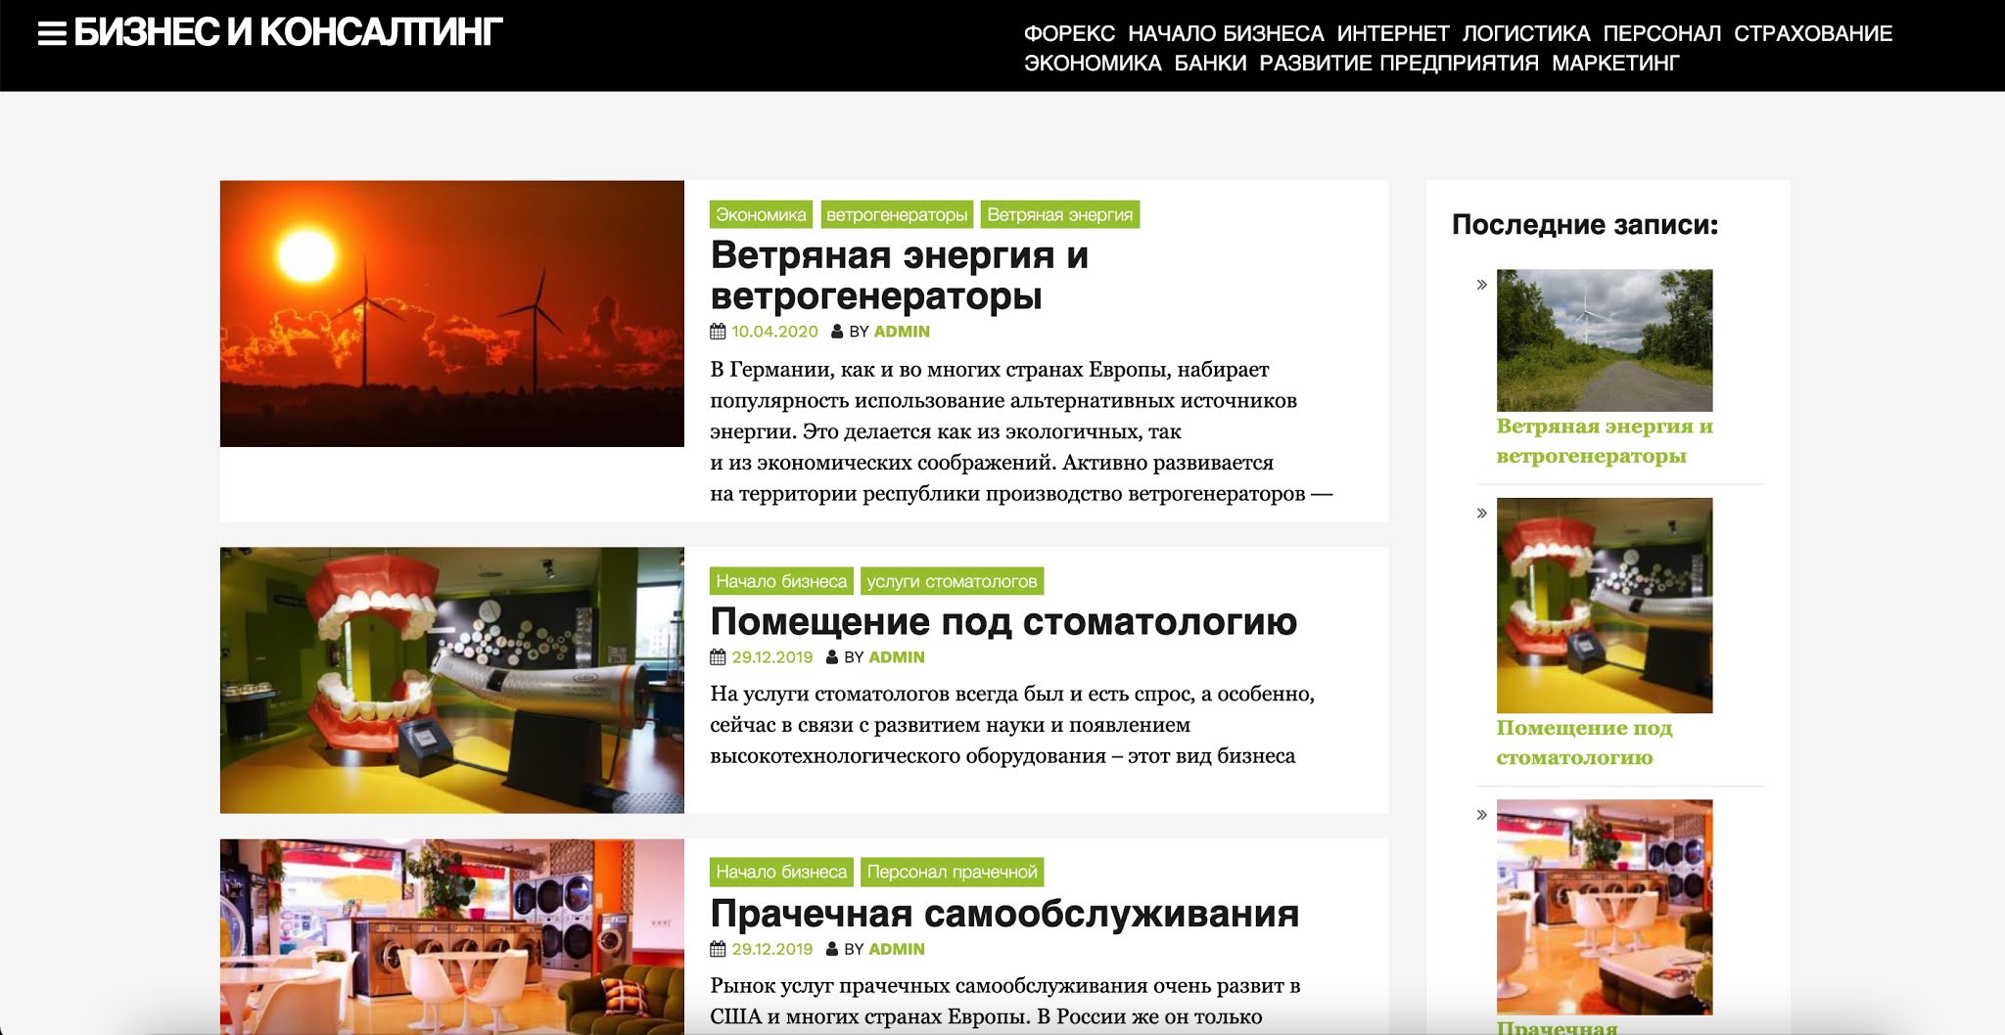The width and height of the screenshot is (2005, 1035).
Task: Open the hamburger menu icon
Action: coord(52,34)
